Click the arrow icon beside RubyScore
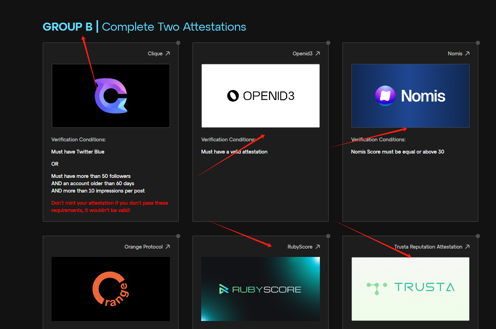Image resolution: width=496 pixels, height=329 pixels. click(x=318, y=246)
